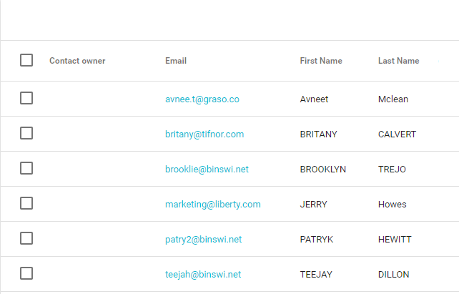The height and width of the screenshot is (294, 459).
Task: Select the HEWITT last name cell
Action: pyautogui.click(x=395, y=240)
